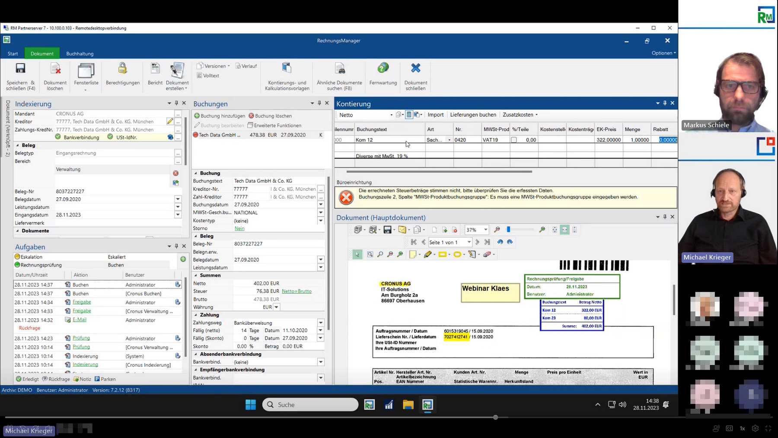
Task: Rotate the document right with the blue arrow
Action: point(510,242)
